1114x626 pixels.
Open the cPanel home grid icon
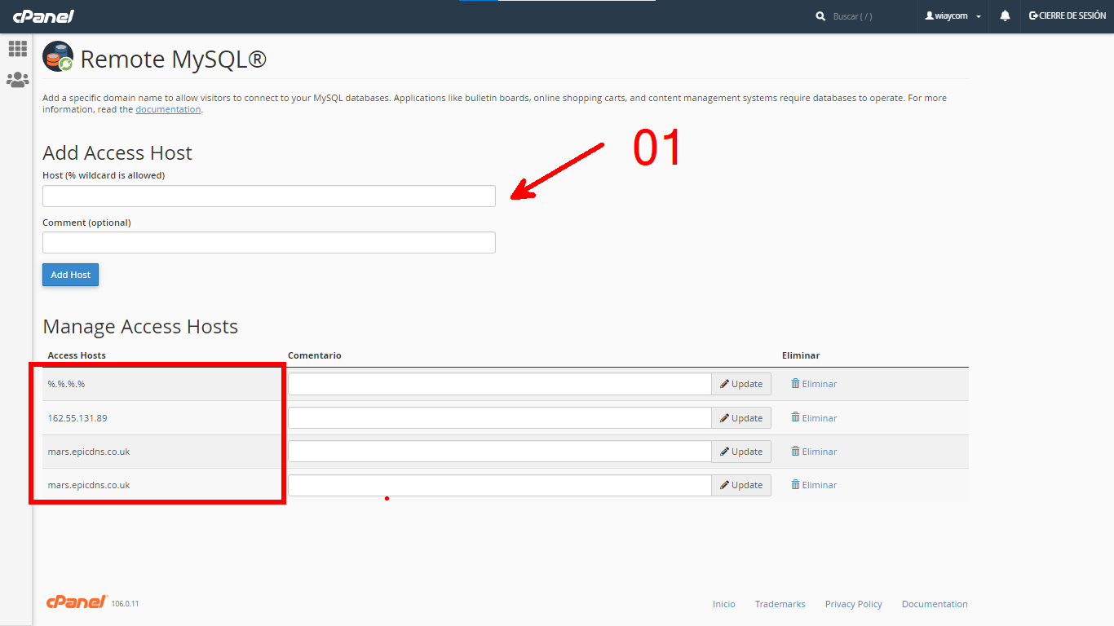pyautogui.click(x=18, y=49)
